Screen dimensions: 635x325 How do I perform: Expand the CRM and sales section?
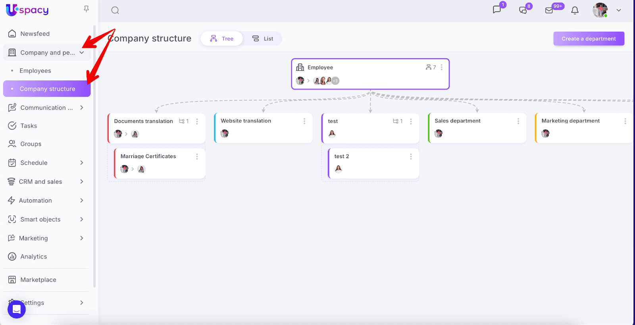82,182
